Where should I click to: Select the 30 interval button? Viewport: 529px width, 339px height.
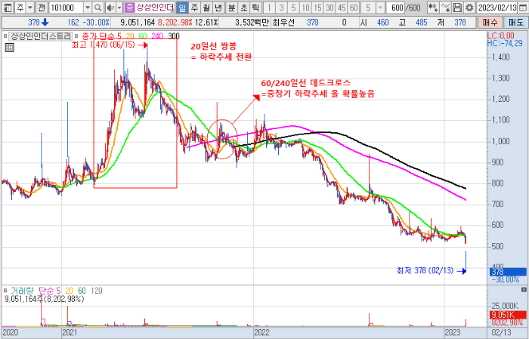(x=329, y=8)
